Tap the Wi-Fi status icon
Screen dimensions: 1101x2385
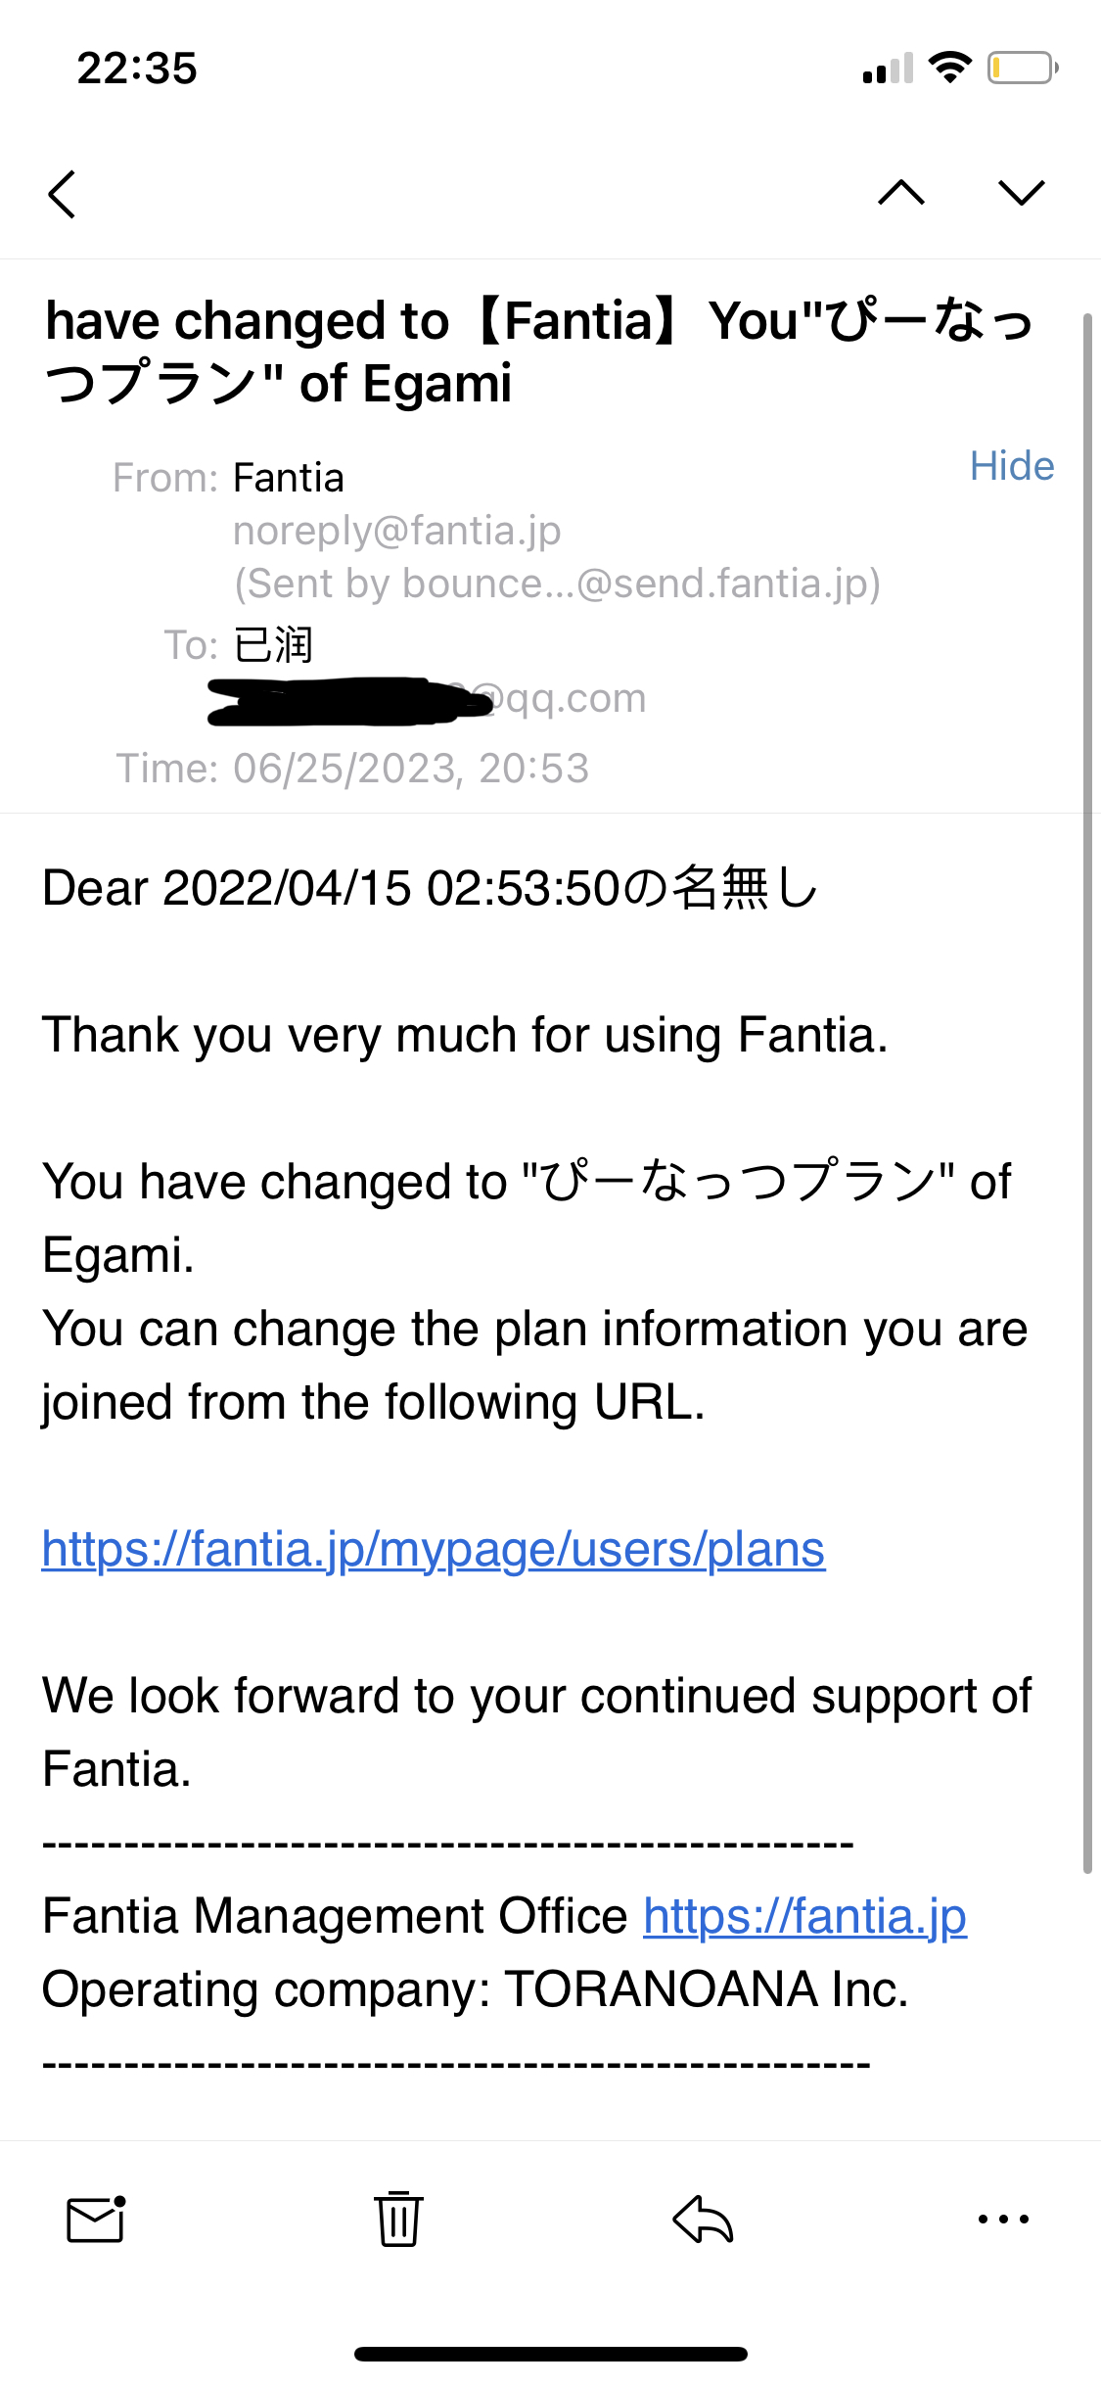[x=949, y=68]
